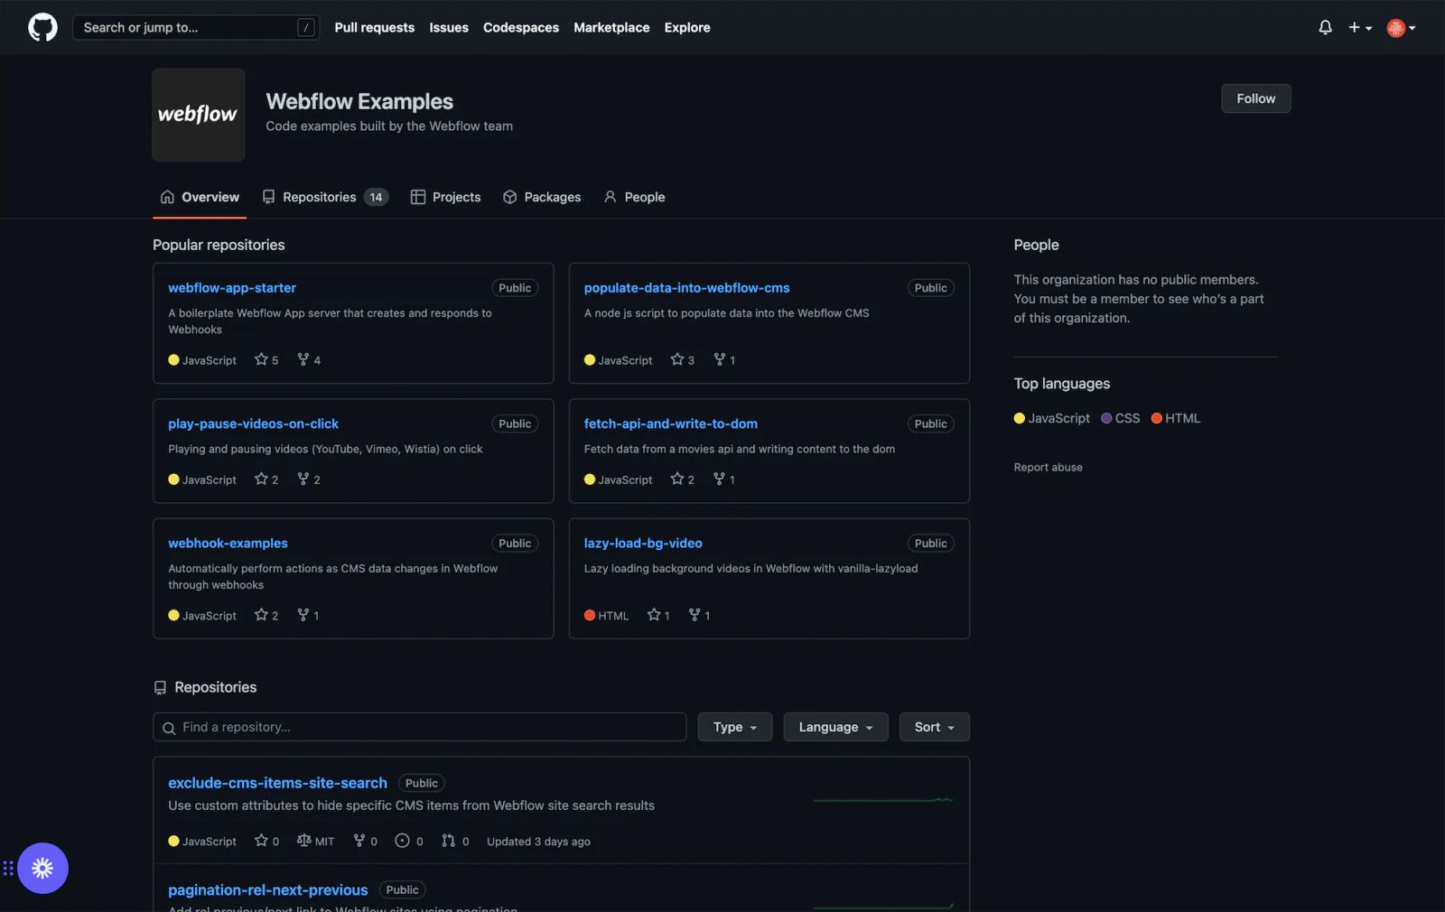Click the forks count on populate-data-into-webflow-cms
The image size is (1445, 912).
click(724, 359)
